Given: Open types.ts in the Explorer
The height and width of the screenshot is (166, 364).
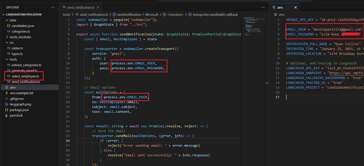Looking at the screenshot, I should tap(17, 54).
